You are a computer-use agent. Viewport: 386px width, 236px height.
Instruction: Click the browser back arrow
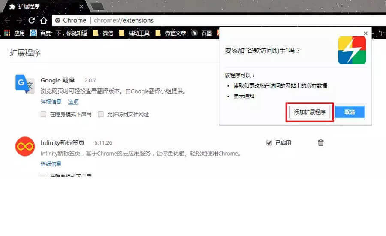click(x=7, y=21)
